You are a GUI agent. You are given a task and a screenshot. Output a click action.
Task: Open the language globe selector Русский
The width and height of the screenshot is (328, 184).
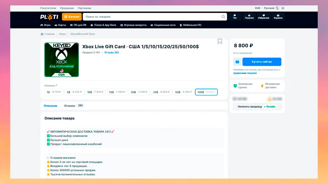point(271,8)
